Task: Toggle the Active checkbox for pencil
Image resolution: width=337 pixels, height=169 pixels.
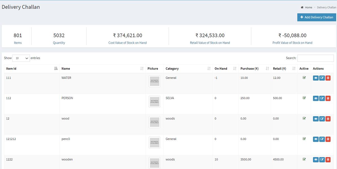Action: 304,139
